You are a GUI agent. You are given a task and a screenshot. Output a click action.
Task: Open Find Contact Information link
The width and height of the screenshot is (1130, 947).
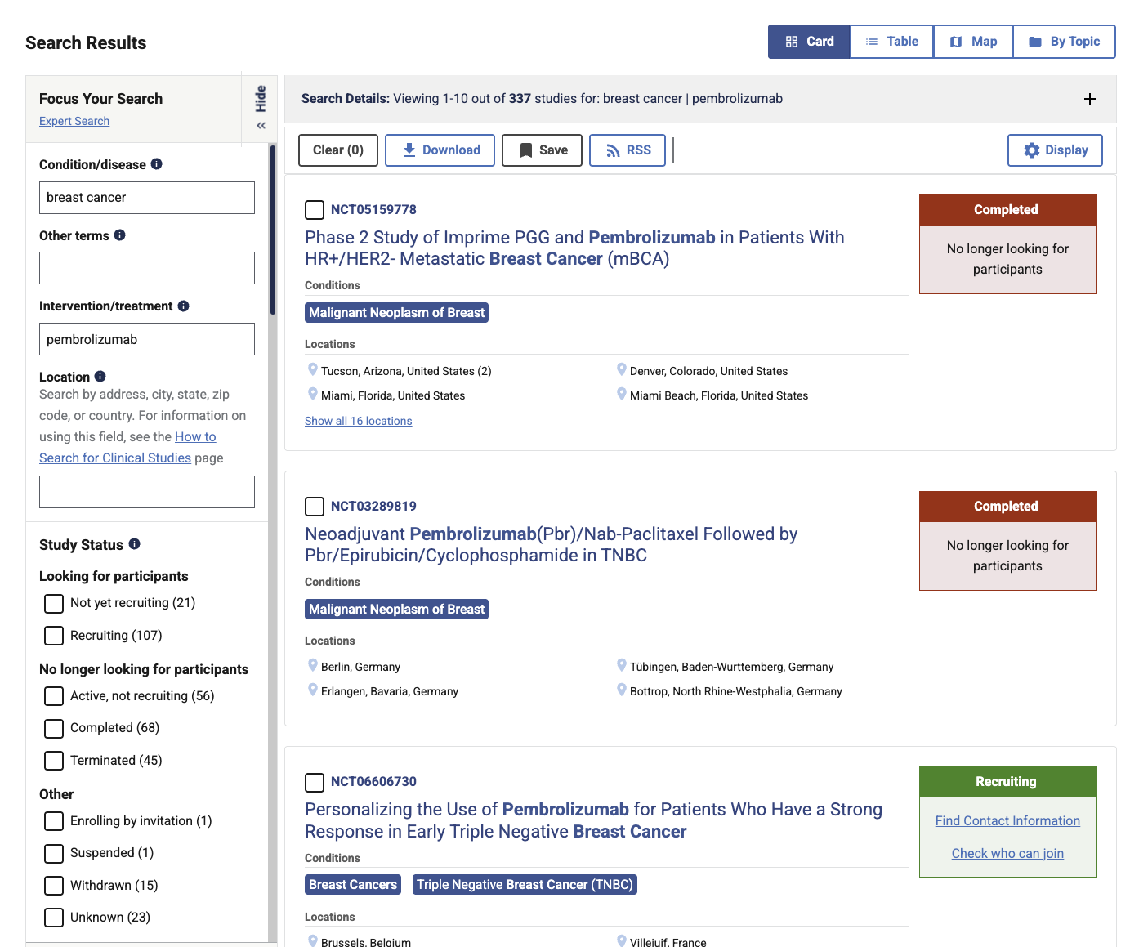(1007, 821)
